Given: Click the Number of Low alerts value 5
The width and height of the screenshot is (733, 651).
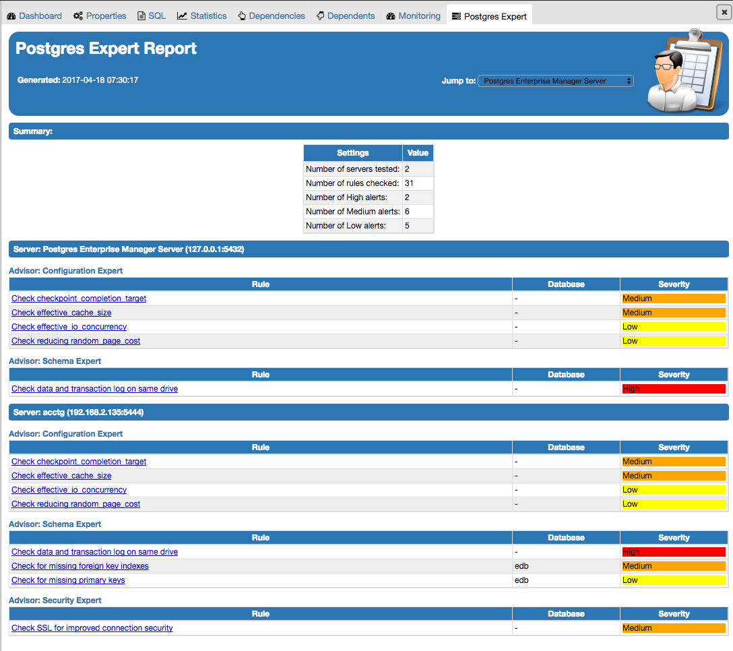Looking at the screenshot, I should [x=407, y=225].
